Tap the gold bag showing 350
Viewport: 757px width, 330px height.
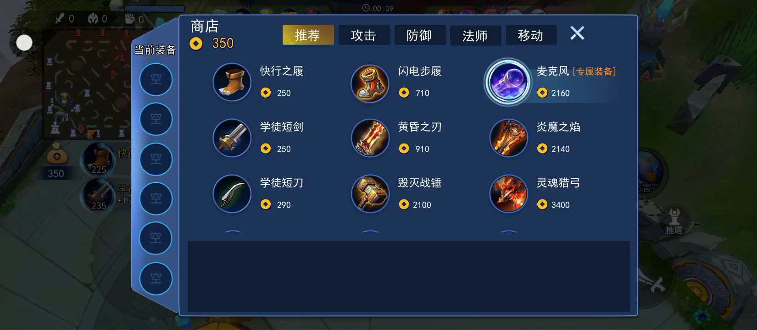(56, 160)
